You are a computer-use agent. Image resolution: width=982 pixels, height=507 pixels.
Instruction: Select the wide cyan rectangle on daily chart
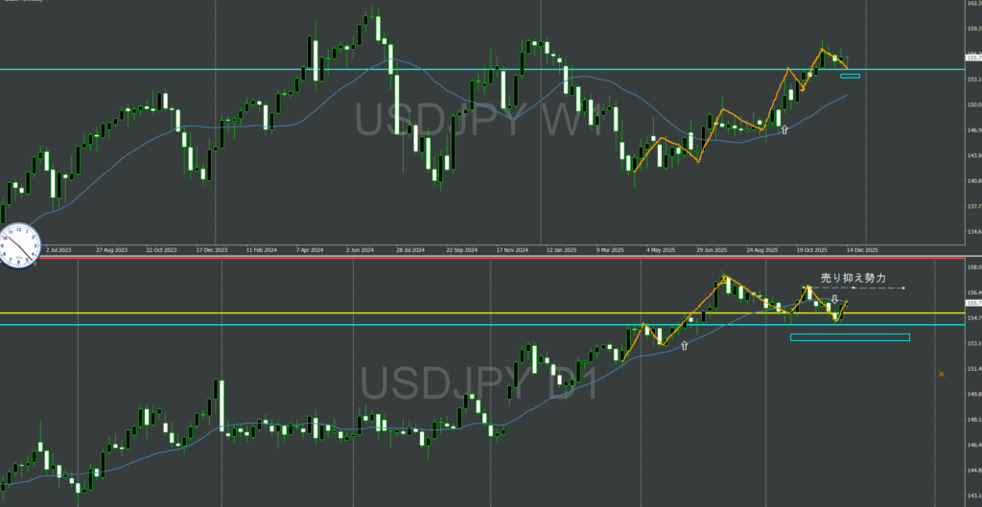click(x=849, y=337)
